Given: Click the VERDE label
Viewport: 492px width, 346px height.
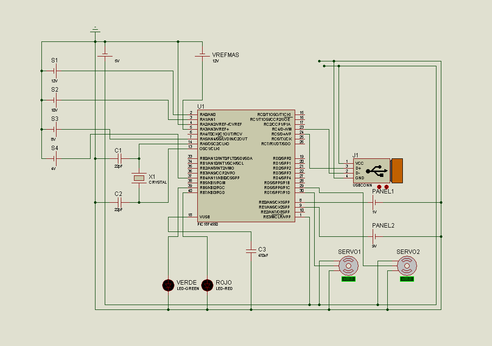Looking at the screenshot, I should tap(187, 283).
